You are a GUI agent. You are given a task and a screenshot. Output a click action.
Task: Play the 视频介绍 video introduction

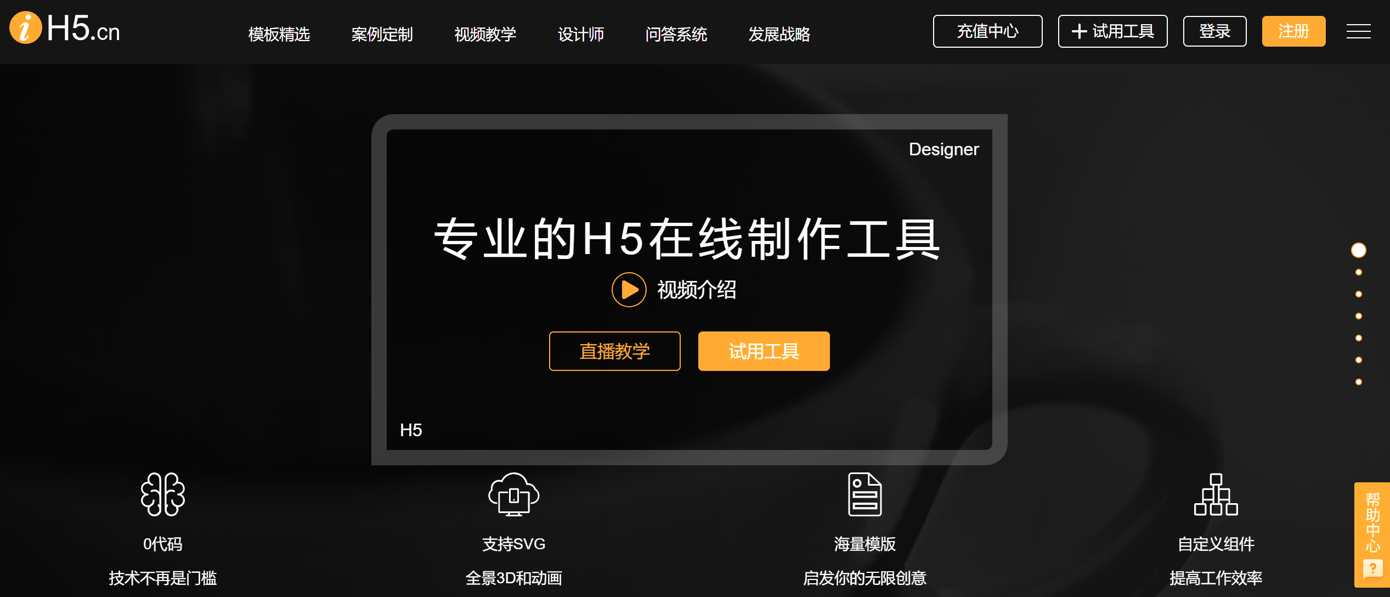click(x=629, y=290)
